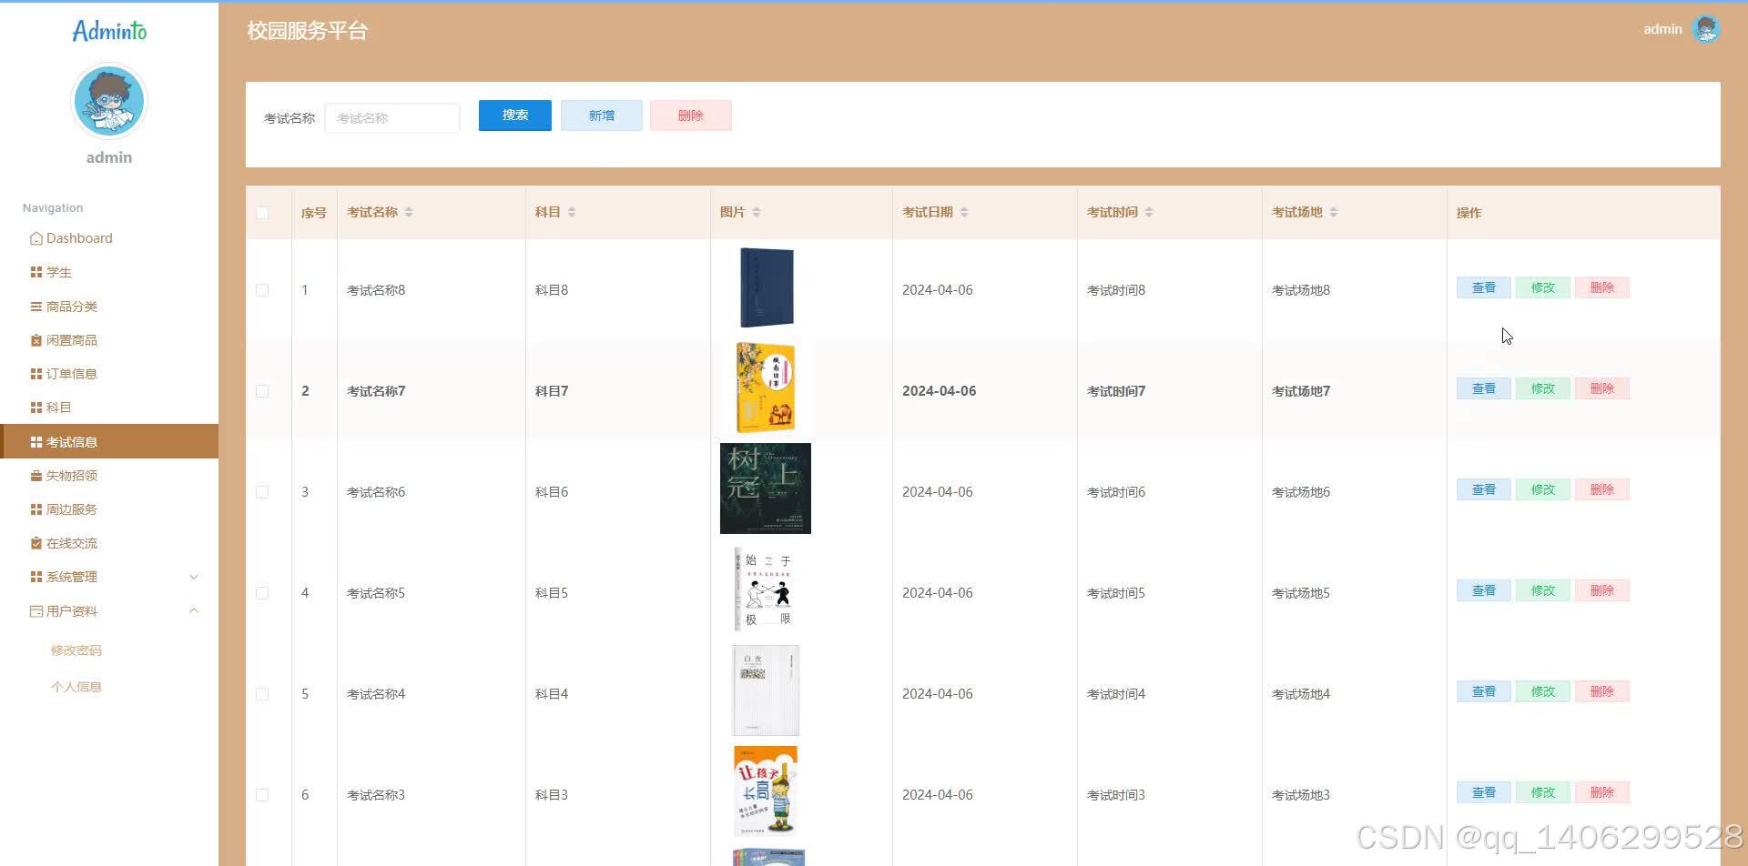
Task: Click the yellow book thumbnail in row 考试名称7
Action: tap(766, 388)
